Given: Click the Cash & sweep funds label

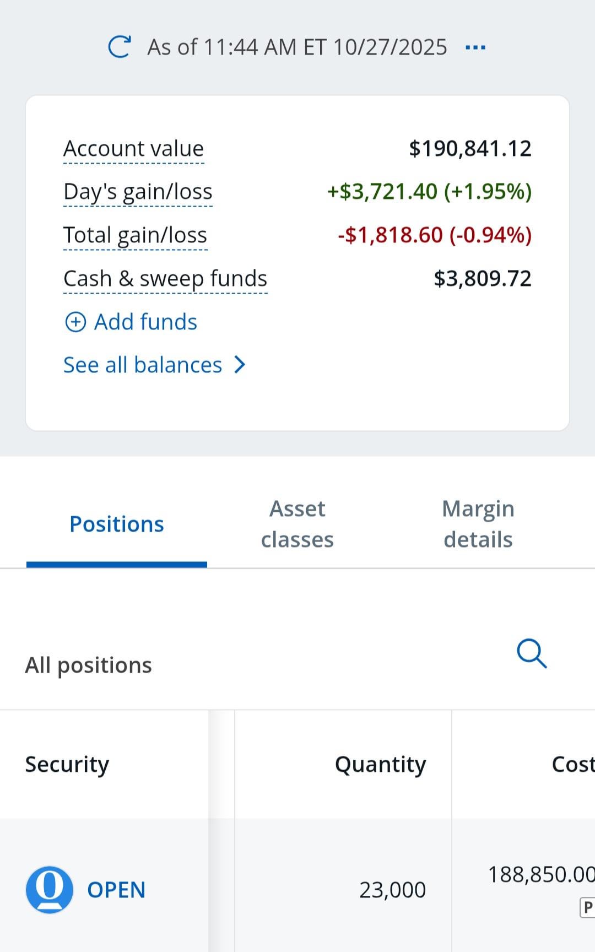Looking at the screenshot, I should tap(165, 279).
